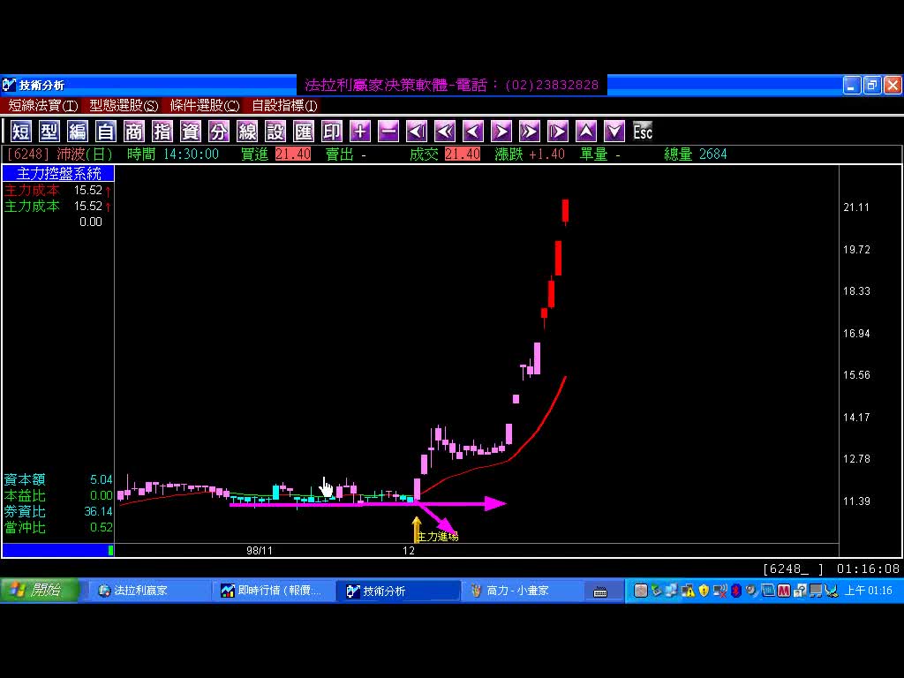
Task: Click the 11.39 price axis label
Action: [x=856, y=501]
